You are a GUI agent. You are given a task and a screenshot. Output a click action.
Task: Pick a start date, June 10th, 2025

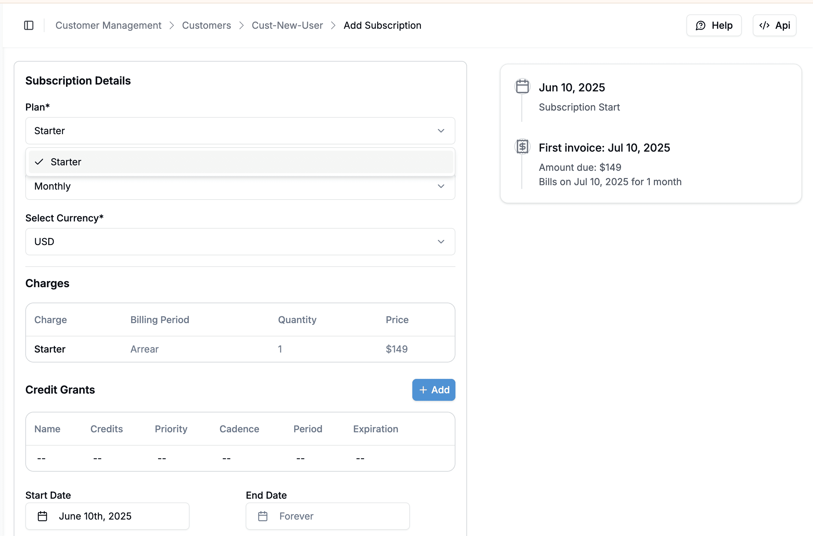107,516
